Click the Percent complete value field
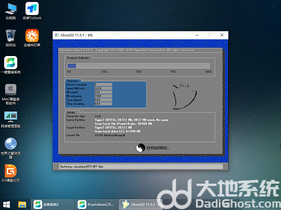281x210 pixels. (103, 85)
